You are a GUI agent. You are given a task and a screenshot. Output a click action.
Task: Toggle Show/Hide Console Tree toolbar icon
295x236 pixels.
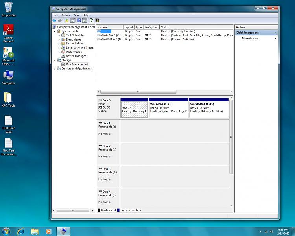pyautogui.click(x=72, y=20)
